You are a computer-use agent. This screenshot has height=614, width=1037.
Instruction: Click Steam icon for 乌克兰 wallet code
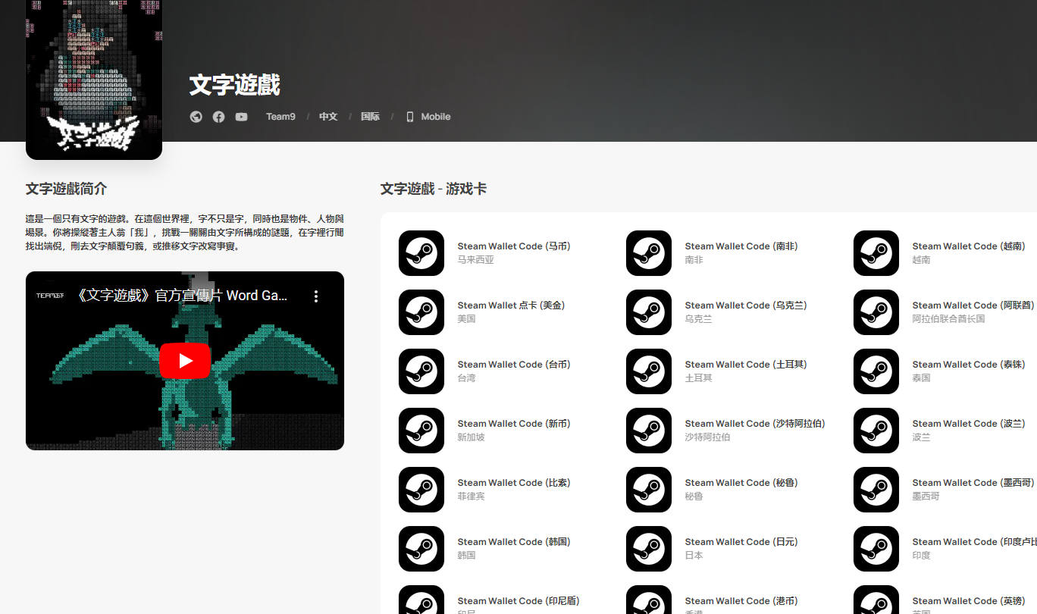[649, 312]
